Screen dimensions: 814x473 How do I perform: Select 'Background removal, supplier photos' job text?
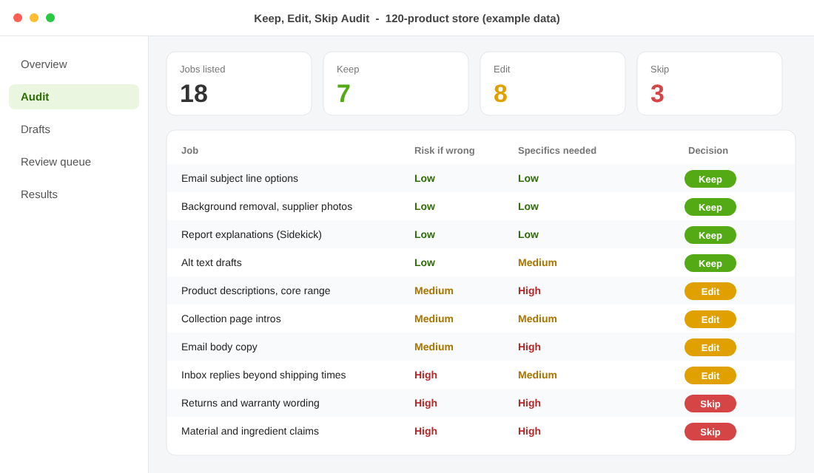tap(267, 206)
